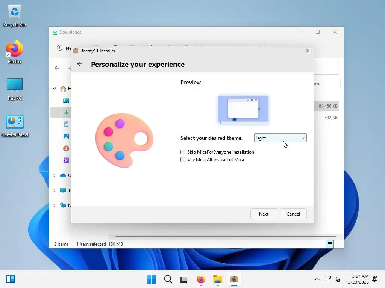
Task: Enable Skip MicaForEveryone installation checkbox
Action: 183,152
